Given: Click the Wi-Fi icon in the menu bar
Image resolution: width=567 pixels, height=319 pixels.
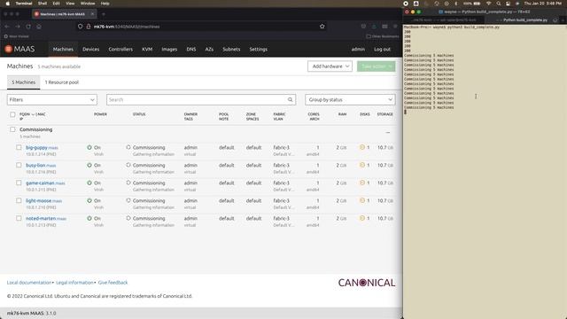Looking at the screenshot, I should [x=488, y=4].
